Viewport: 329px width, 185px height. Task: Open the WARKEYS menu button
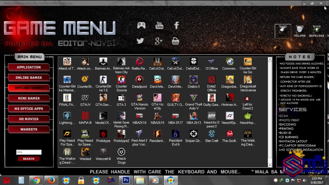(x=29, y=129)
